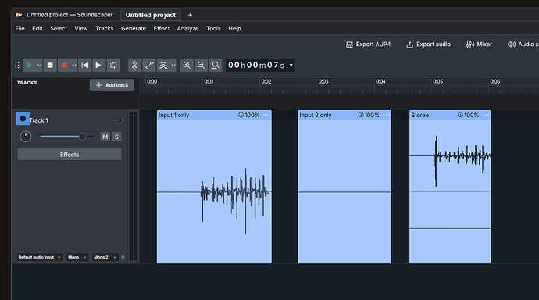The height and width of the screenshot is (300, 539).
Task: Stop playback with the Stop button
Action: tap(50, 66)
